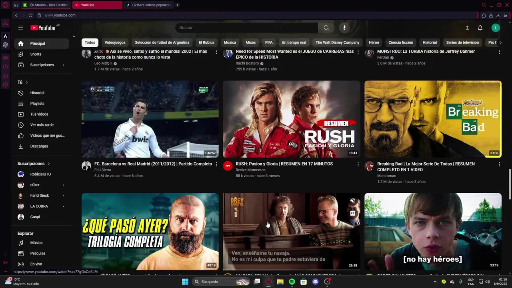Screen dimensions: 512x288
Task: Select the Mixes chip
Action: point(250,42)
